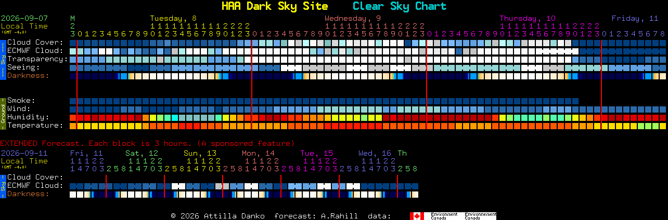Open the Humidity row label

28,117
